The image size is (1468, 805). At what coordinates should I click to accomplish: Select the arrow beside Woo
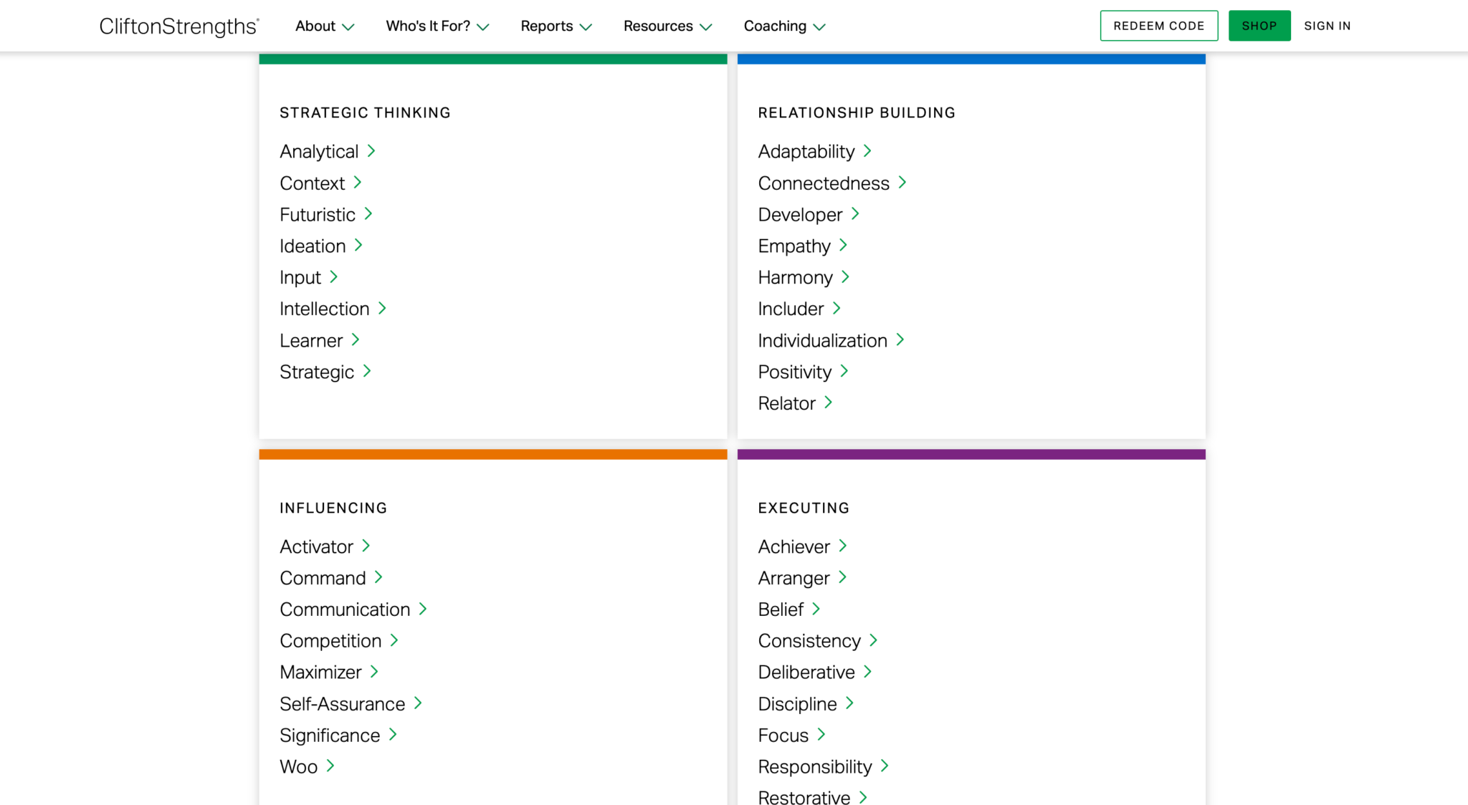[x=329, y=766]
